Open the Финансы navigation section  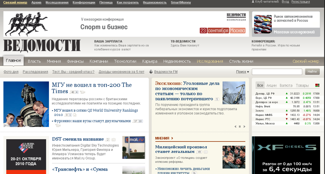tap(75, 61)
